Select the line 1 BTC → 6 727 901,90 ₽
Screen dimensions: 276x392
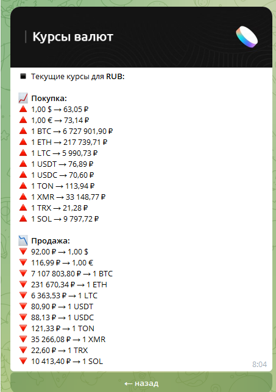(72, 131)
